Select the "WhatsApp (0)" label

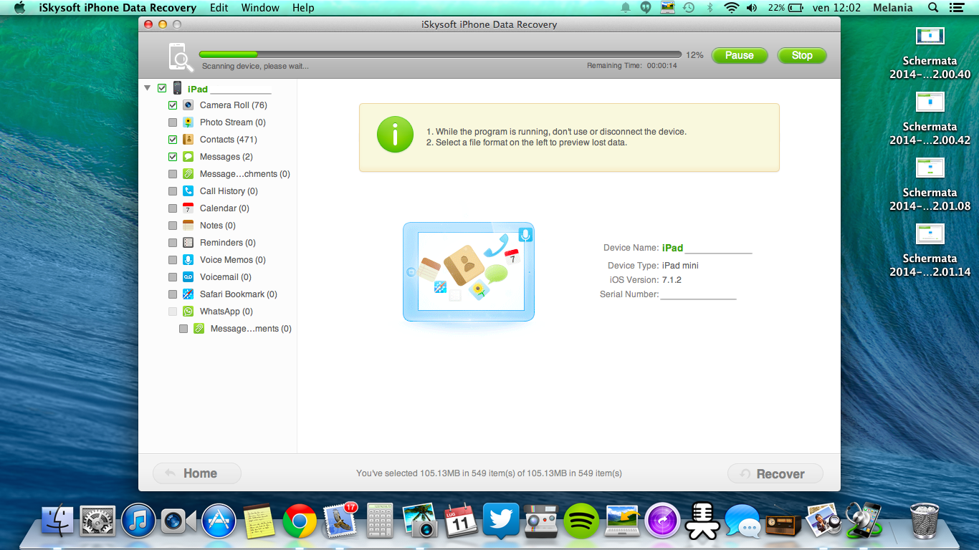226,312
